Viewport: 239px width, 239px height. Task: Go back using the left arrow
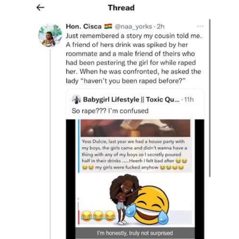click(40, 7)
